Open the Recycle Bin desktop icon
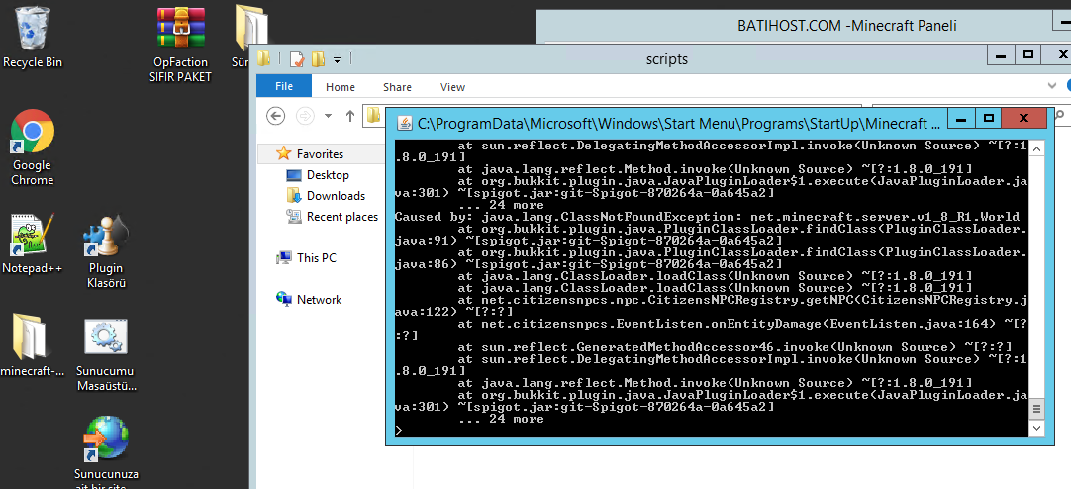Image resolution: width=1071 pixels, height=489 pixels. click(32, 37)
